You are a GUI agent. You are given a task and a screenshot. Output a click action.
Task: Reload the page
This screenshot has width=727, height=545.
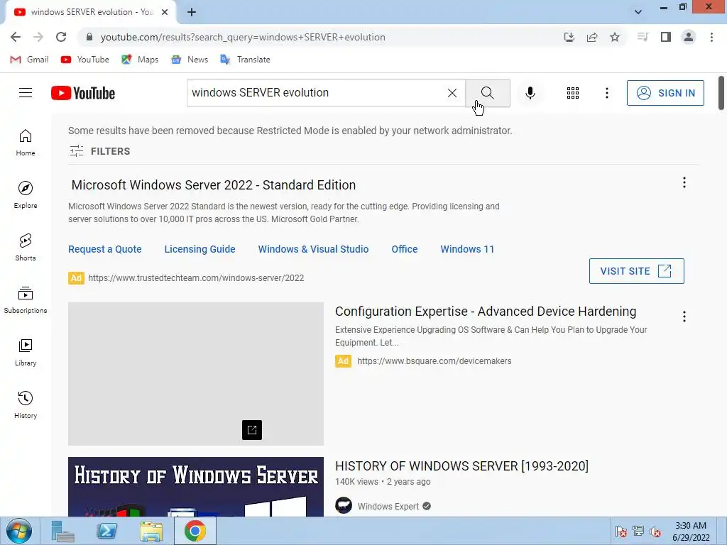61,37
